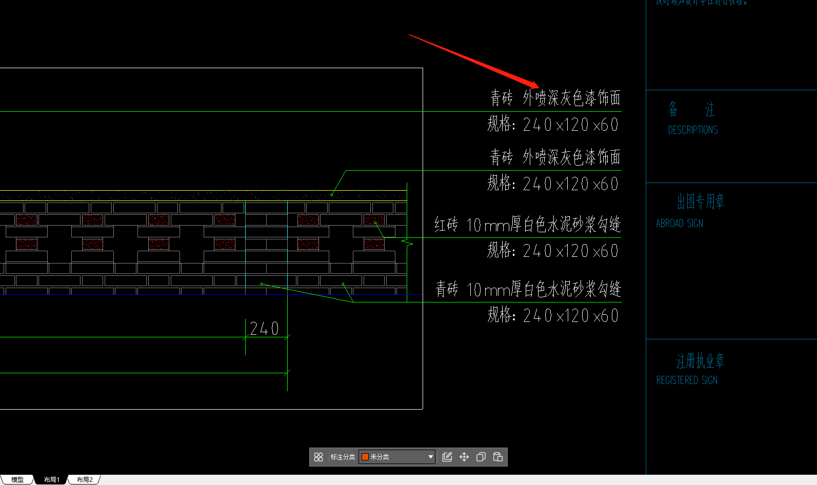Select the move crosshair arrows icon
The height and width of the screenshot is (485, 817).
coord(464,457)
